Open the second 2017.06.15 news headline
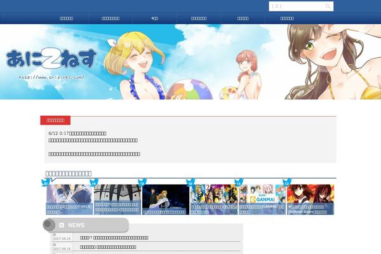This screenshot has height=254, width=381. 108,247
